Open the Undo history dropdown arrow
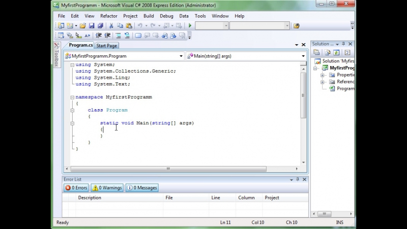Image resolution: width=407 pixels, height=229 pixels. [146, 26]
